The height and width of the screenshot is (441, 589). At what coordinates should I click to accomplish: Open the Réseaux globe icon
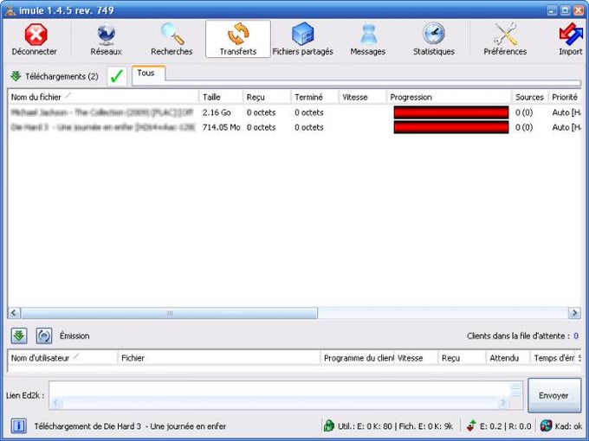[x=107, y=34]
